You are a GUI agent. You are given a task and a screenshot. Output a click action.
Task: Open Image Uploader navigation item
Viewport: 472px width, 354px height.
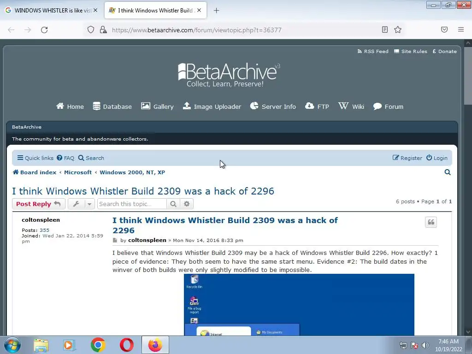(212, 106)
